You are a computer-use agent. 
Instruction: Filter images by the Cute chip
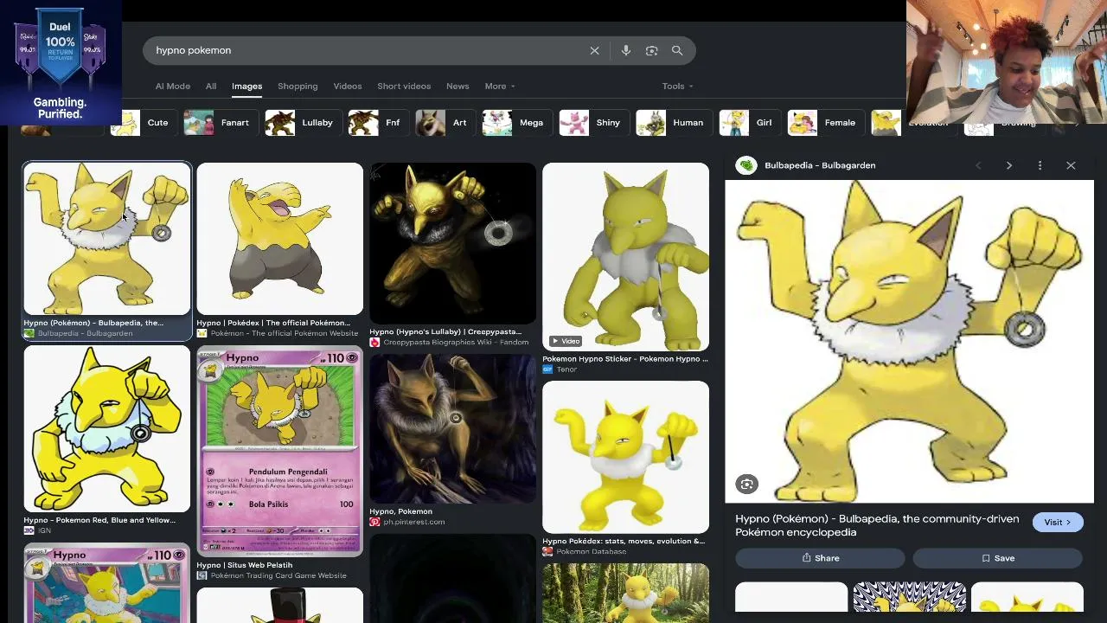(x=143, y=123)
